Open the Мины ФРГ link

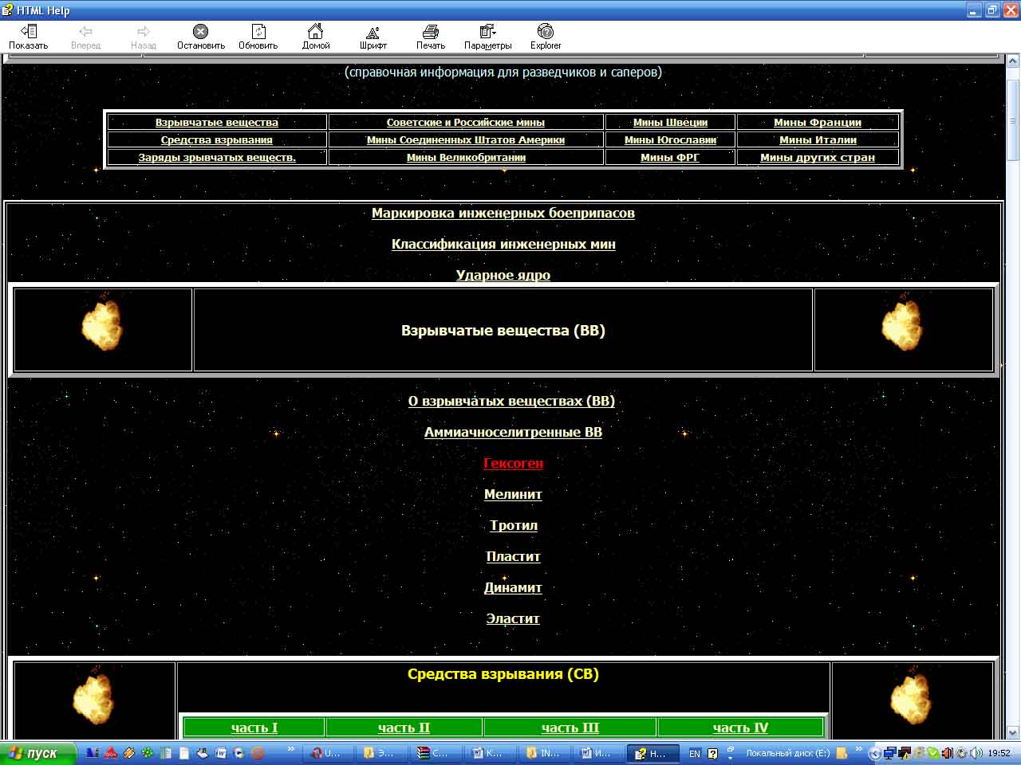[x=670, y=157]
